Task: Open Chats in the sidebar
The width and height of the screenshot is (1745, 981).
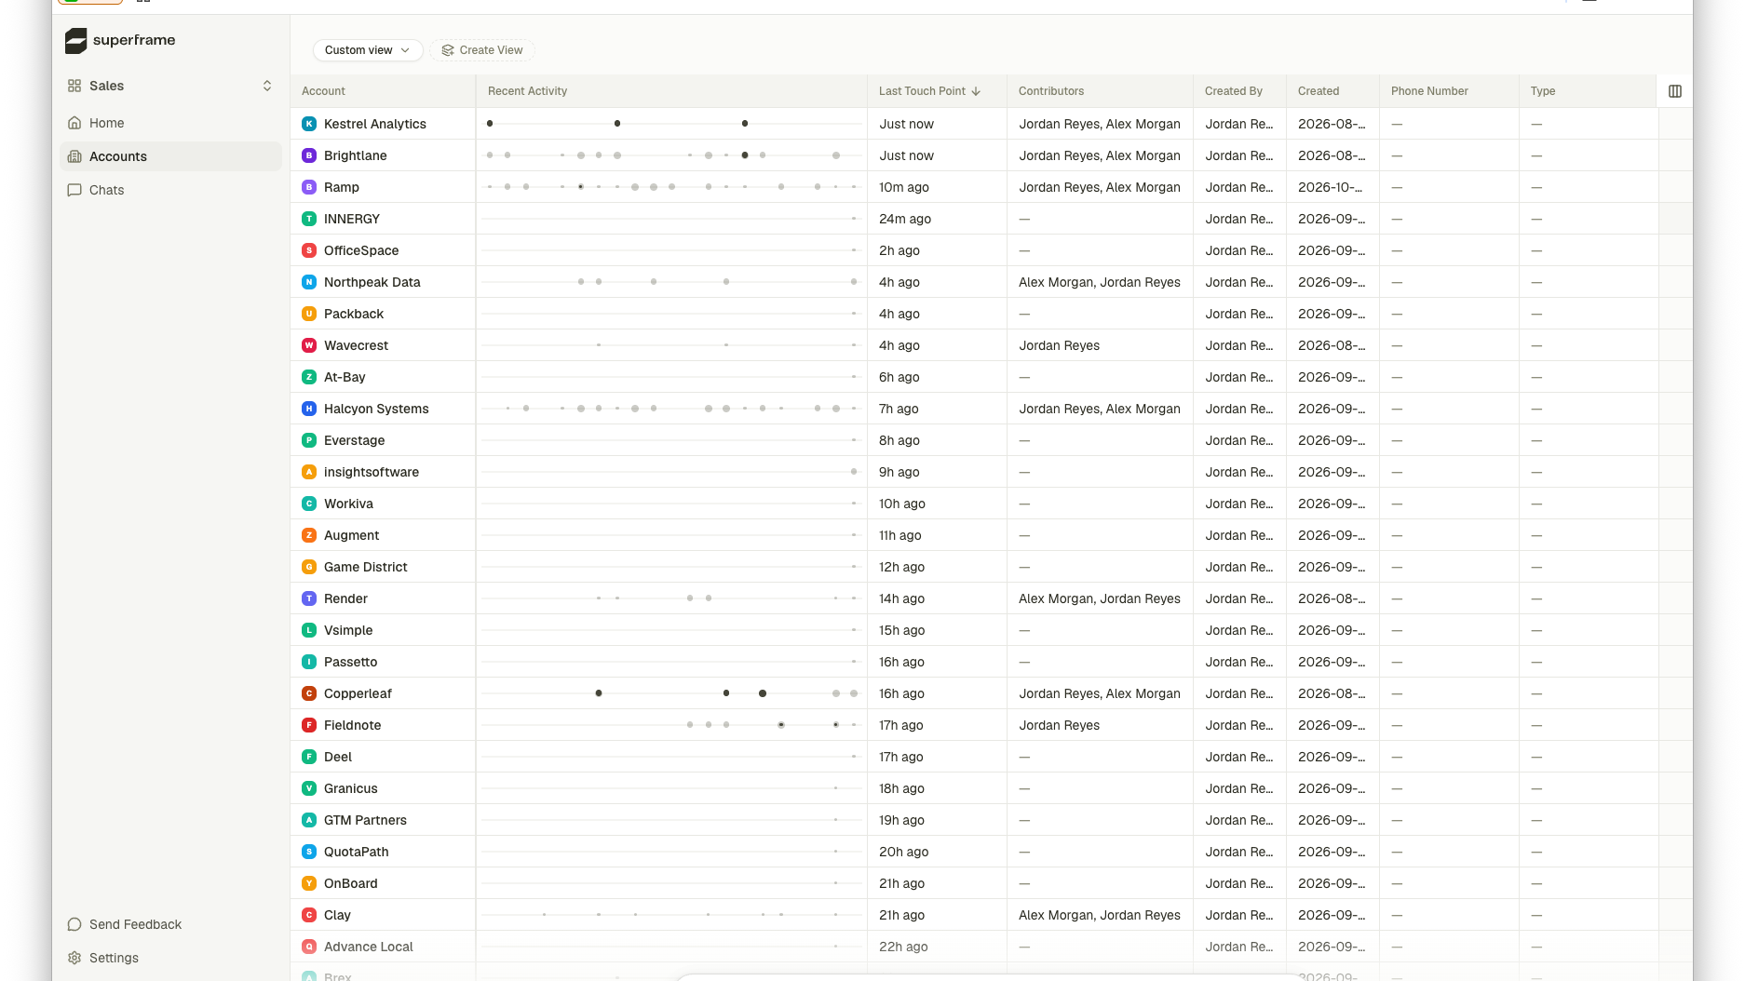Action: point(170,190)
